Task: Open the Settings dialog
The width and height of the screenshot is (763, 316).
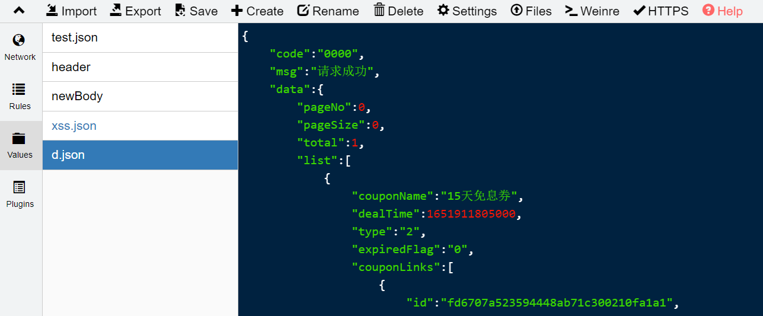Action: click(467, 11)
